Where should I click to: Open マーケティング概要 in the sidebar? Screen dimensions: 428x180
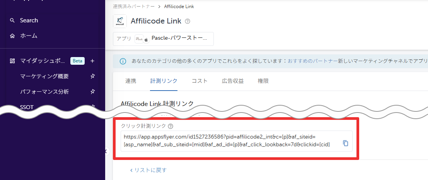(x=44, y=77)
